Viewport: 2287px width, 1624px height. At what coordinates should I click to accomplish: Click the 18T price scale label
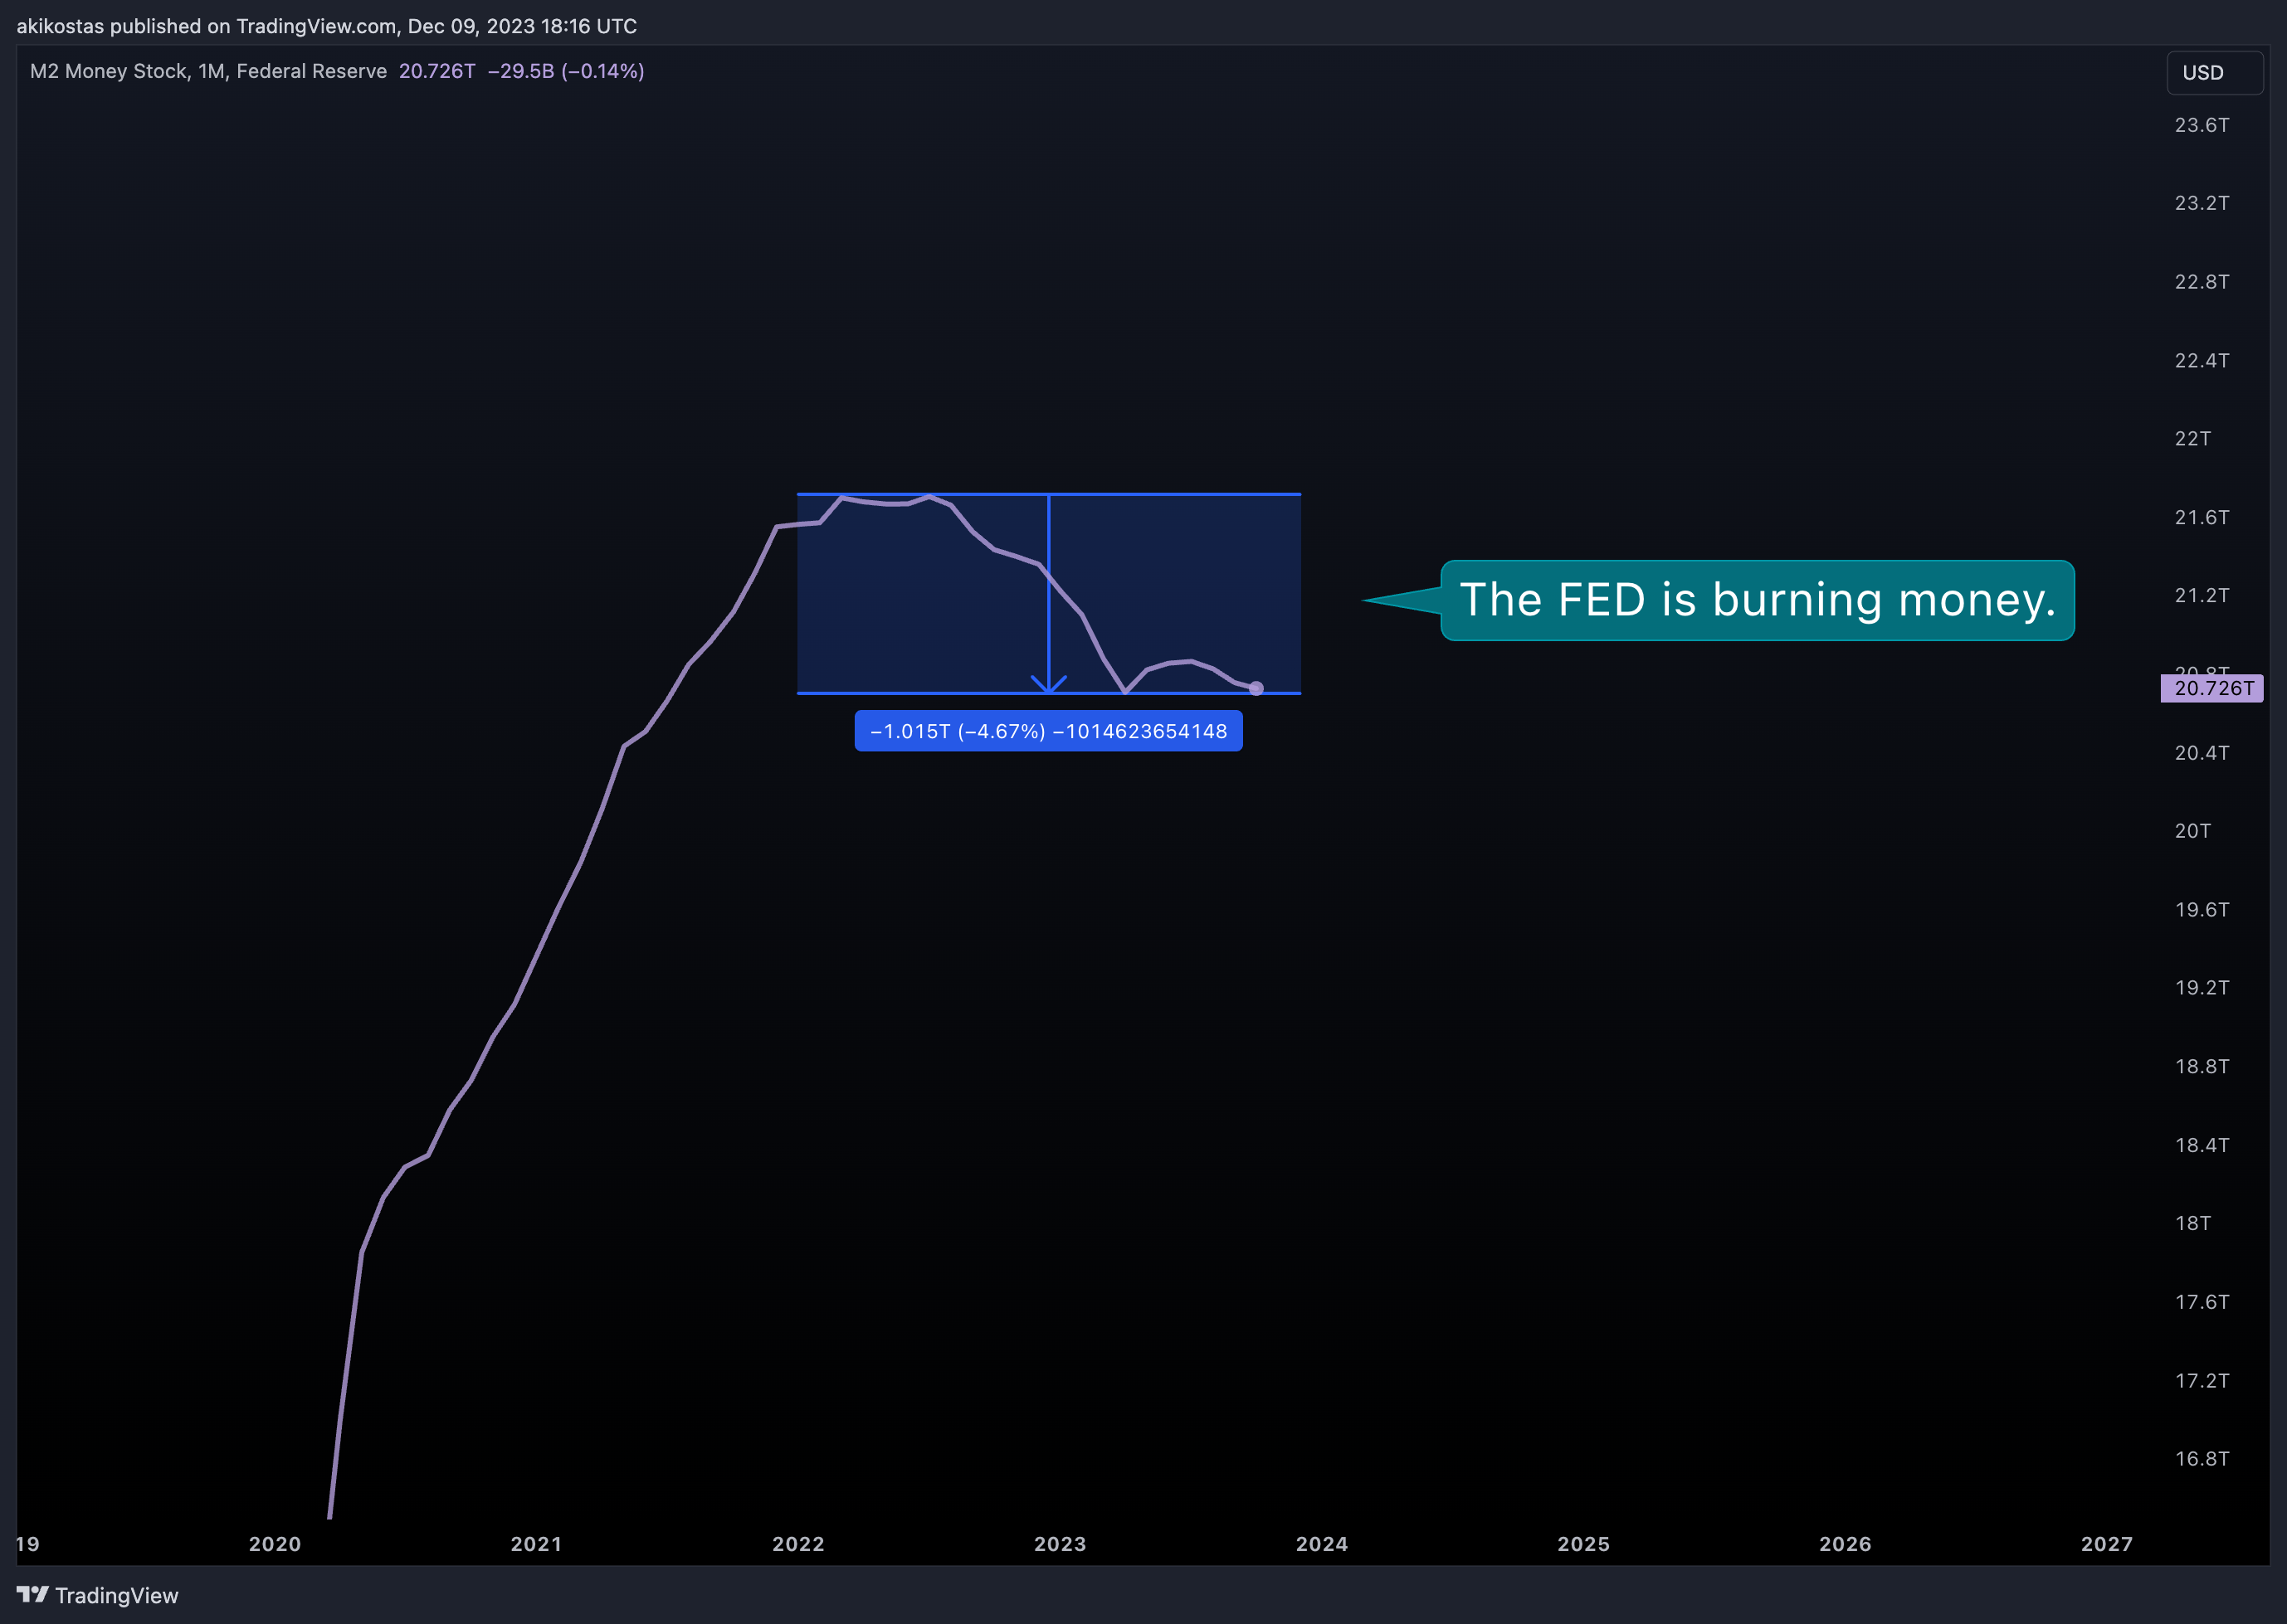click(2193, 1223)
